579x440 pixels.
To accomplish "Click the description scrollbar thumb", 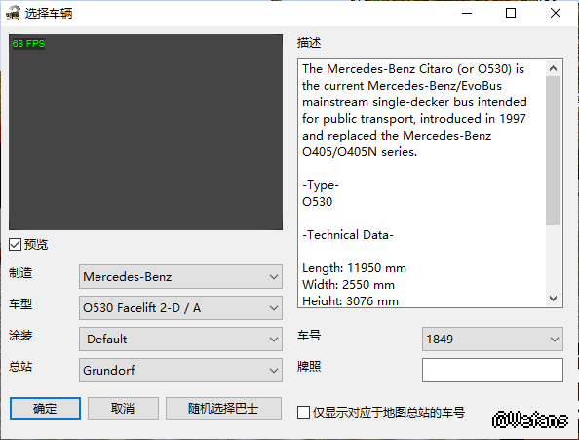I will pos(553,150).
